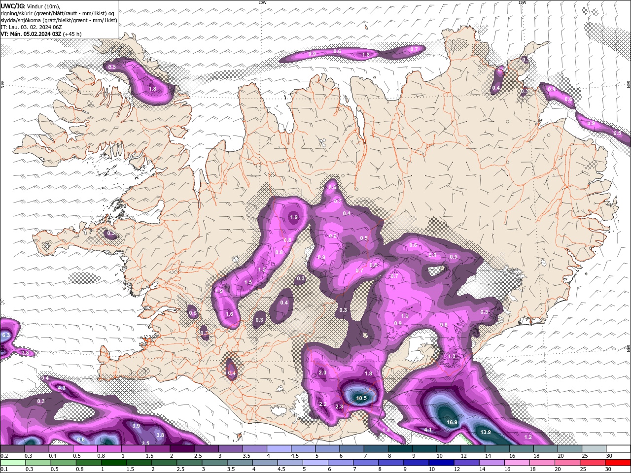This screenshot has width=631, height=473.
Task: Click the 6.6 value in the southwest sea
Action: 81,439
